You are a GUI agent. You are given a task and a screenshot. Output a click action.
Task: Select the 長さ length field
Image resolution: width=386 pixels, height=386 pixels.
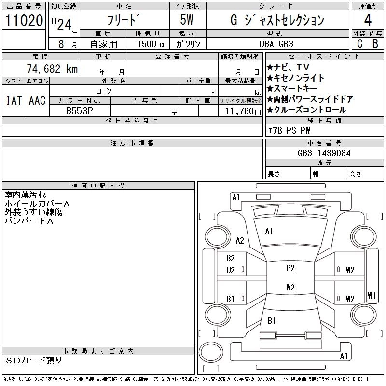[x=288, y=173]
